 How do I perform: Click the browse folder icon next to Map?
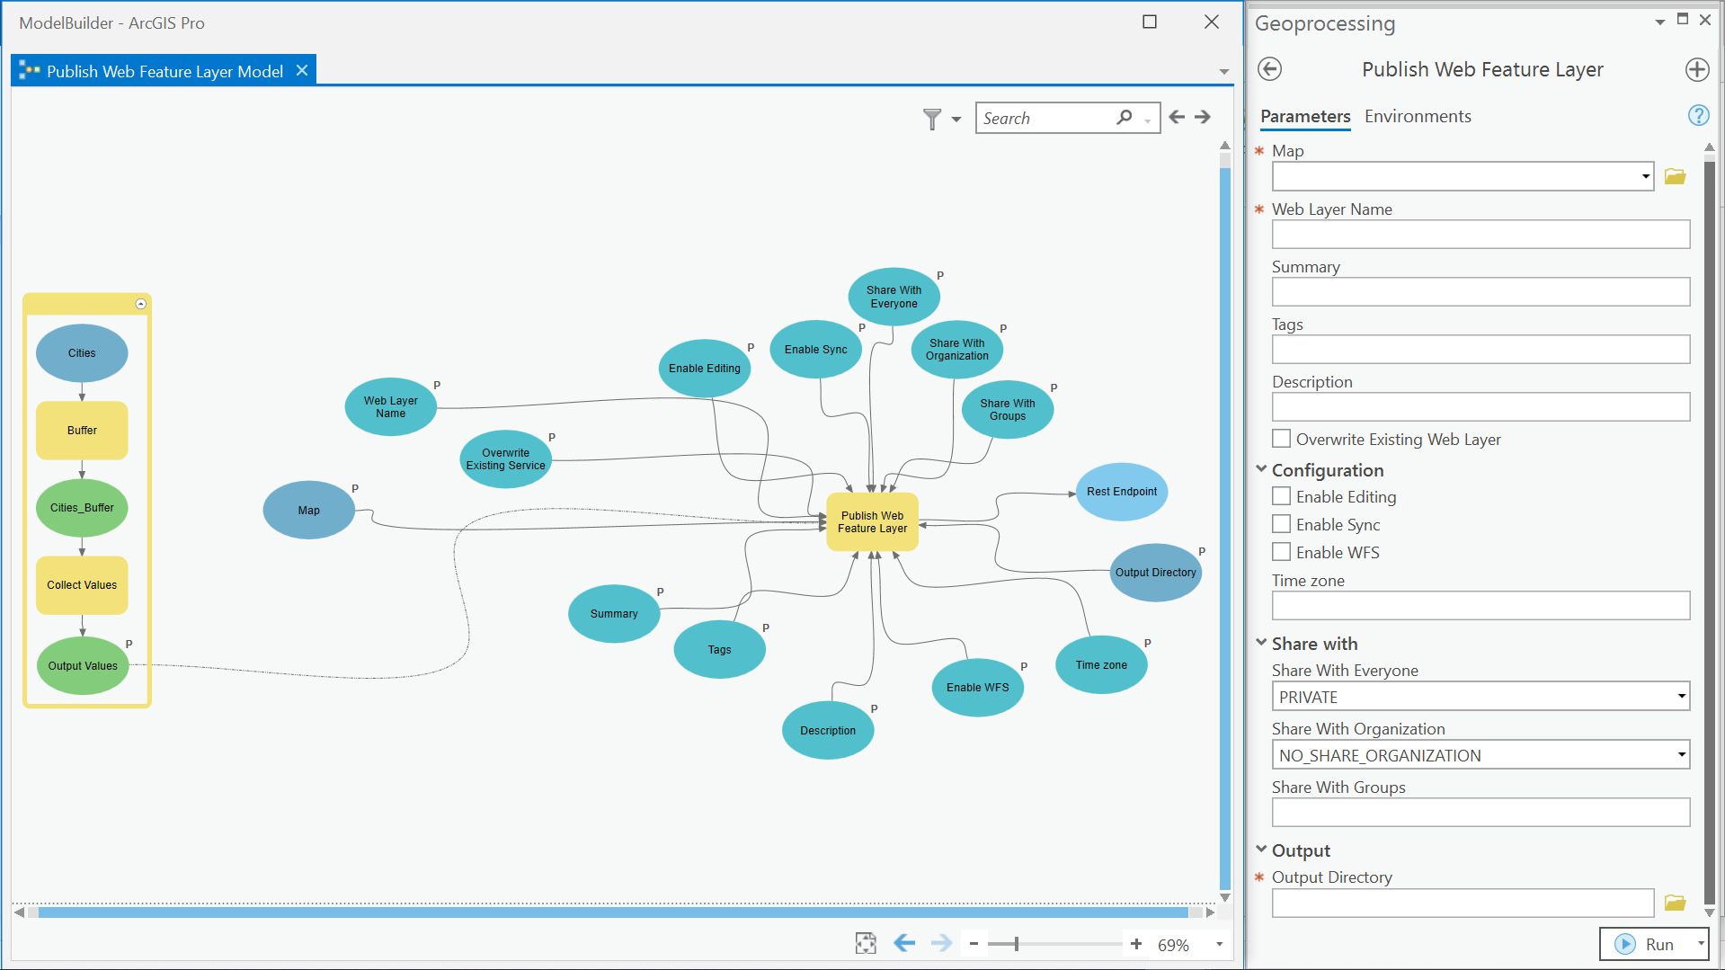coord(1675,176)
